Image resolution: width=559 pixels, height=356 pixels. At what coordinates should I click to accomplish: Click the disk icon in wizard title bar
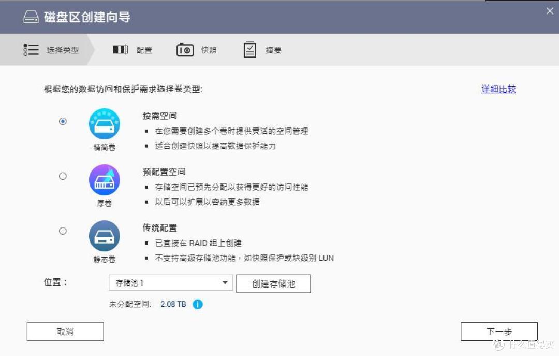[31, 17]
